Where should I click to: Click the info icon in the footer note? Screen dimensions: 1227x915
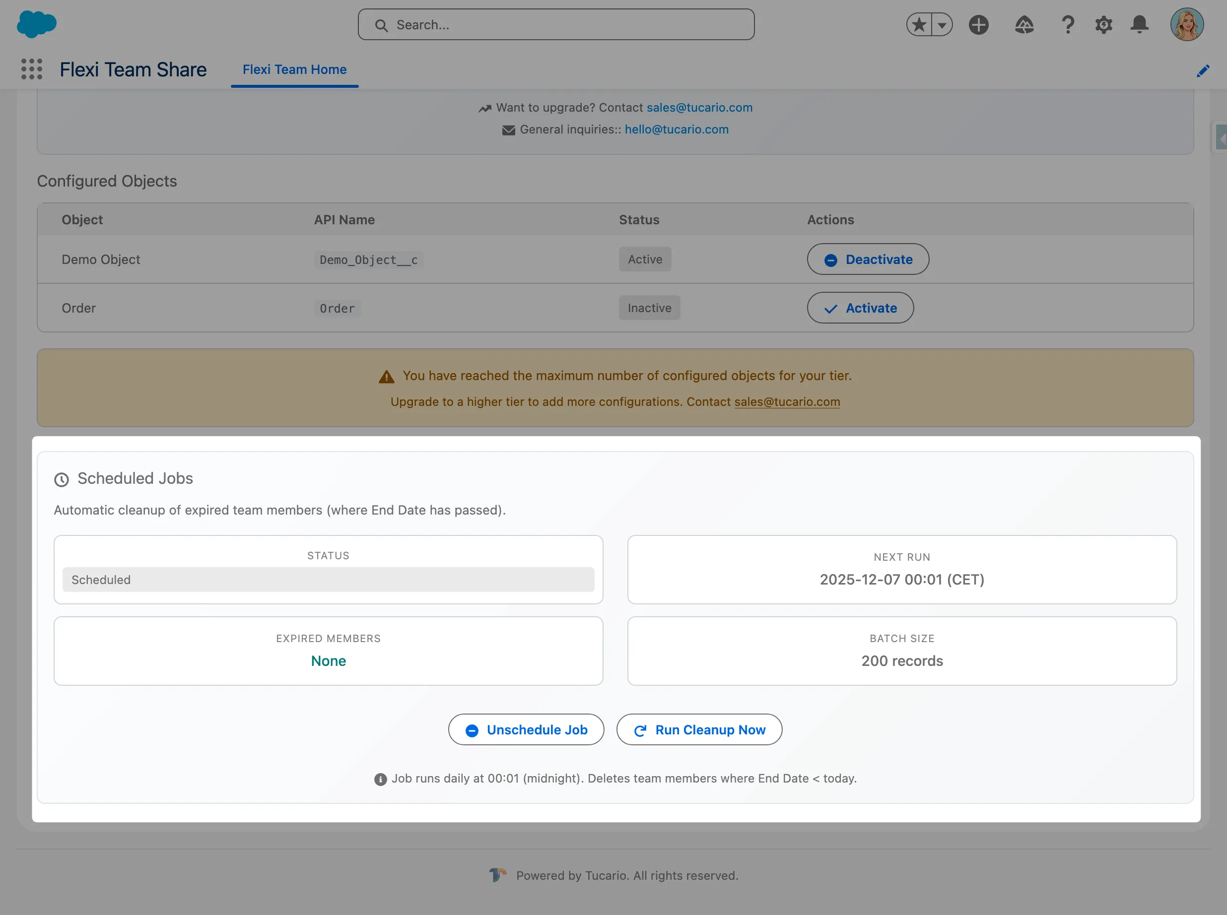[x=380, y=778]
